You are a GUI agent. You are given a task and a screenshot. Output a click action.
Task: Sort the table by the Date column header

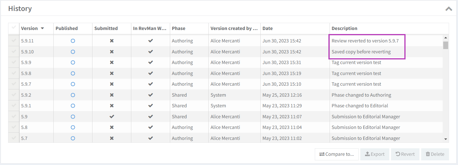coord(268,29)
